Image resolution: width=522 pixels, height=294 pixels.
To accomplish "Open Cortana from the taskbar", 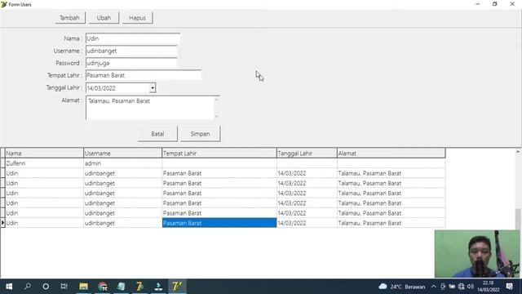I will coord(46,287).
